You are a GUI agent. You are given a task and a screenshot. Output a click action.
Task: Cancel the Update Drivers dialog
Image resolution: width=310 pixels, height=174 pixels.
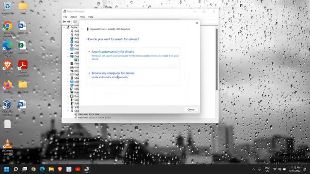click(x=191, y=110)
